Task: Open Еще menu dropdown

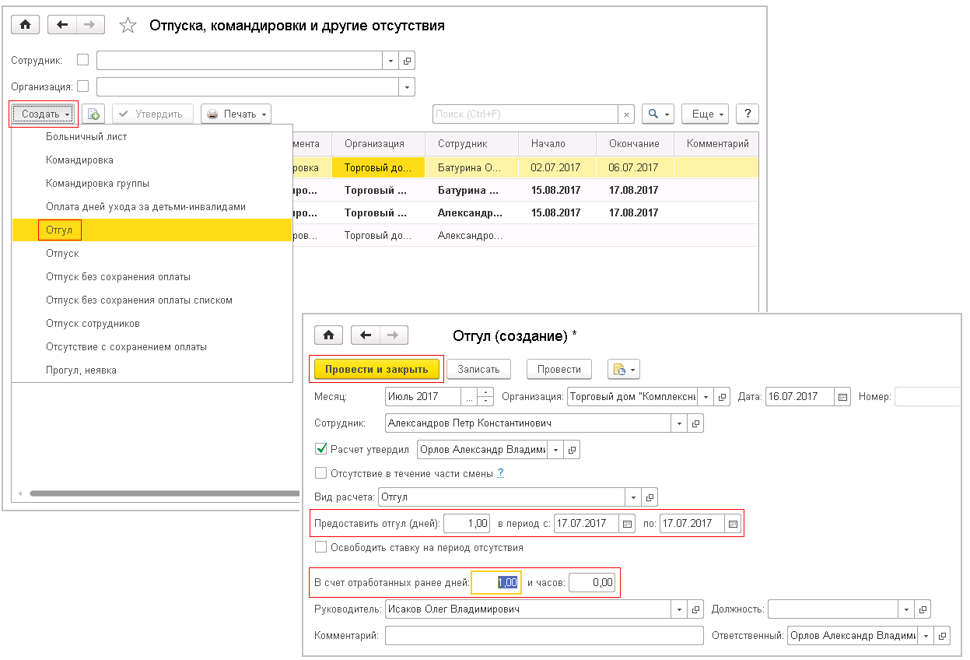Action: coord(705,114)
